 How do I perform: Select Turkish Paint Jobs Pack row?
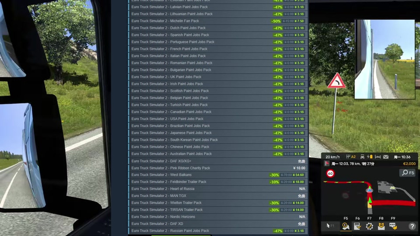tap(218, 105)
